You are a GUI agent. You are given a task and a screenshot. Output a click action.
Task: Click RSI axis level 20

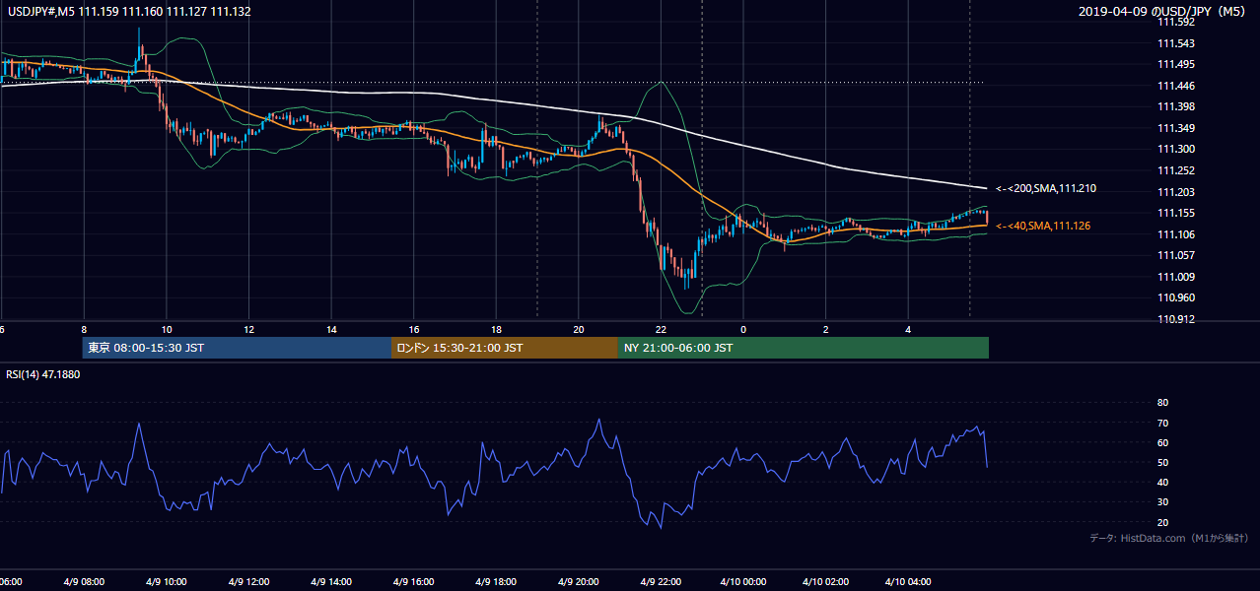[1162, 522]
